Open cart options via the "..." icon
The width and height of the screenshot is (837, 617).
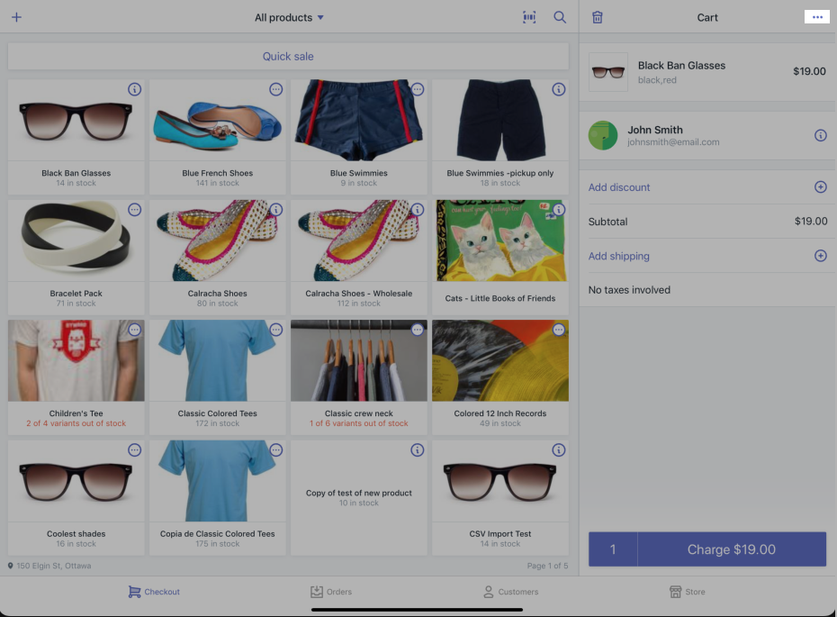[817, 17]
